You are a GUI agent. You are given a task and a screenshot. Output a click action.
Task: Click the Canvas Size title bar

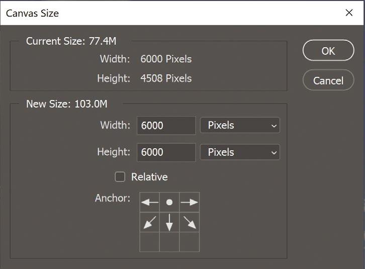coord(151,13)
